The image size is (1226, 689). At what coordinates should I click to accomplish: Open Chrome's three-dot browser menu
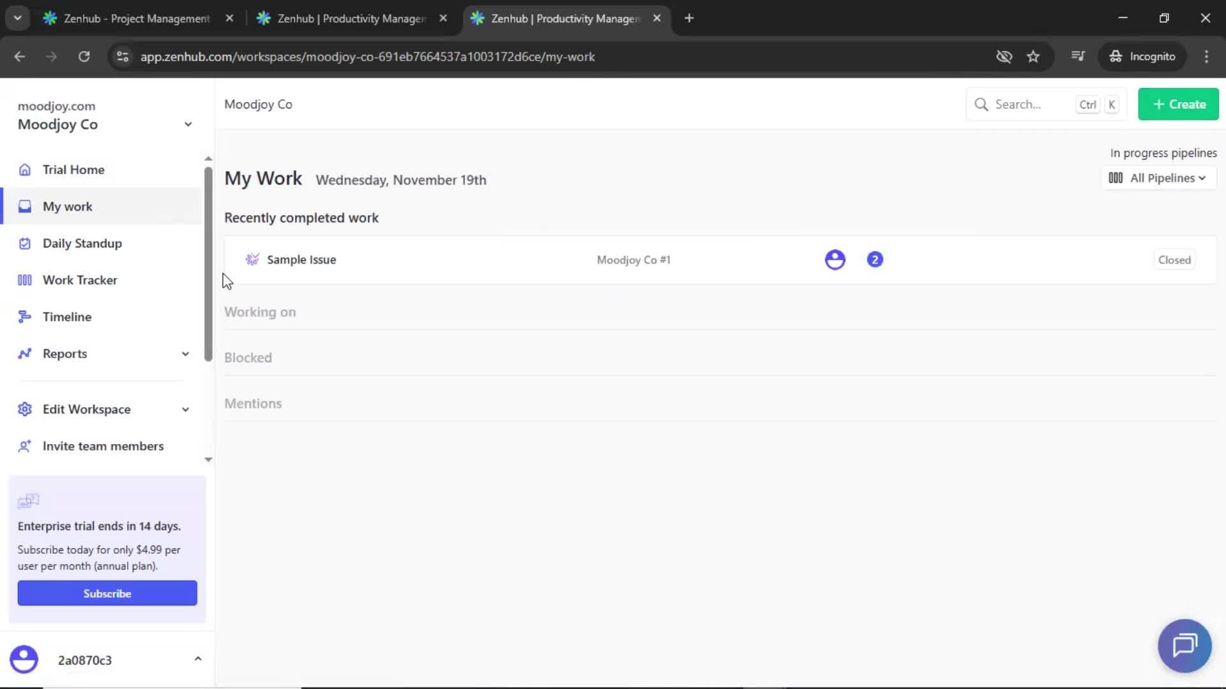1206,56
